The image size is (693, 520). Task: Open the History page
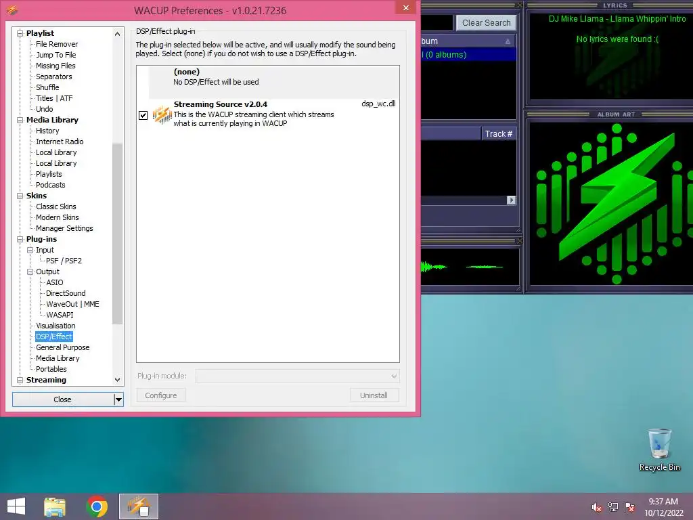click(47, 131)
